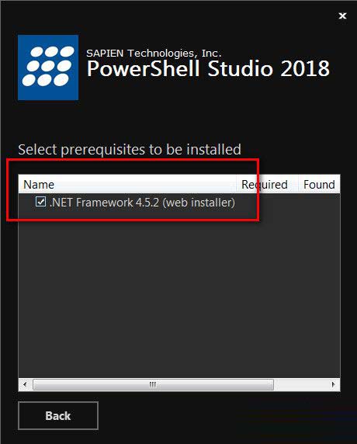
Task: Click the divider between Required and Found columns
Action: [298, 184]
